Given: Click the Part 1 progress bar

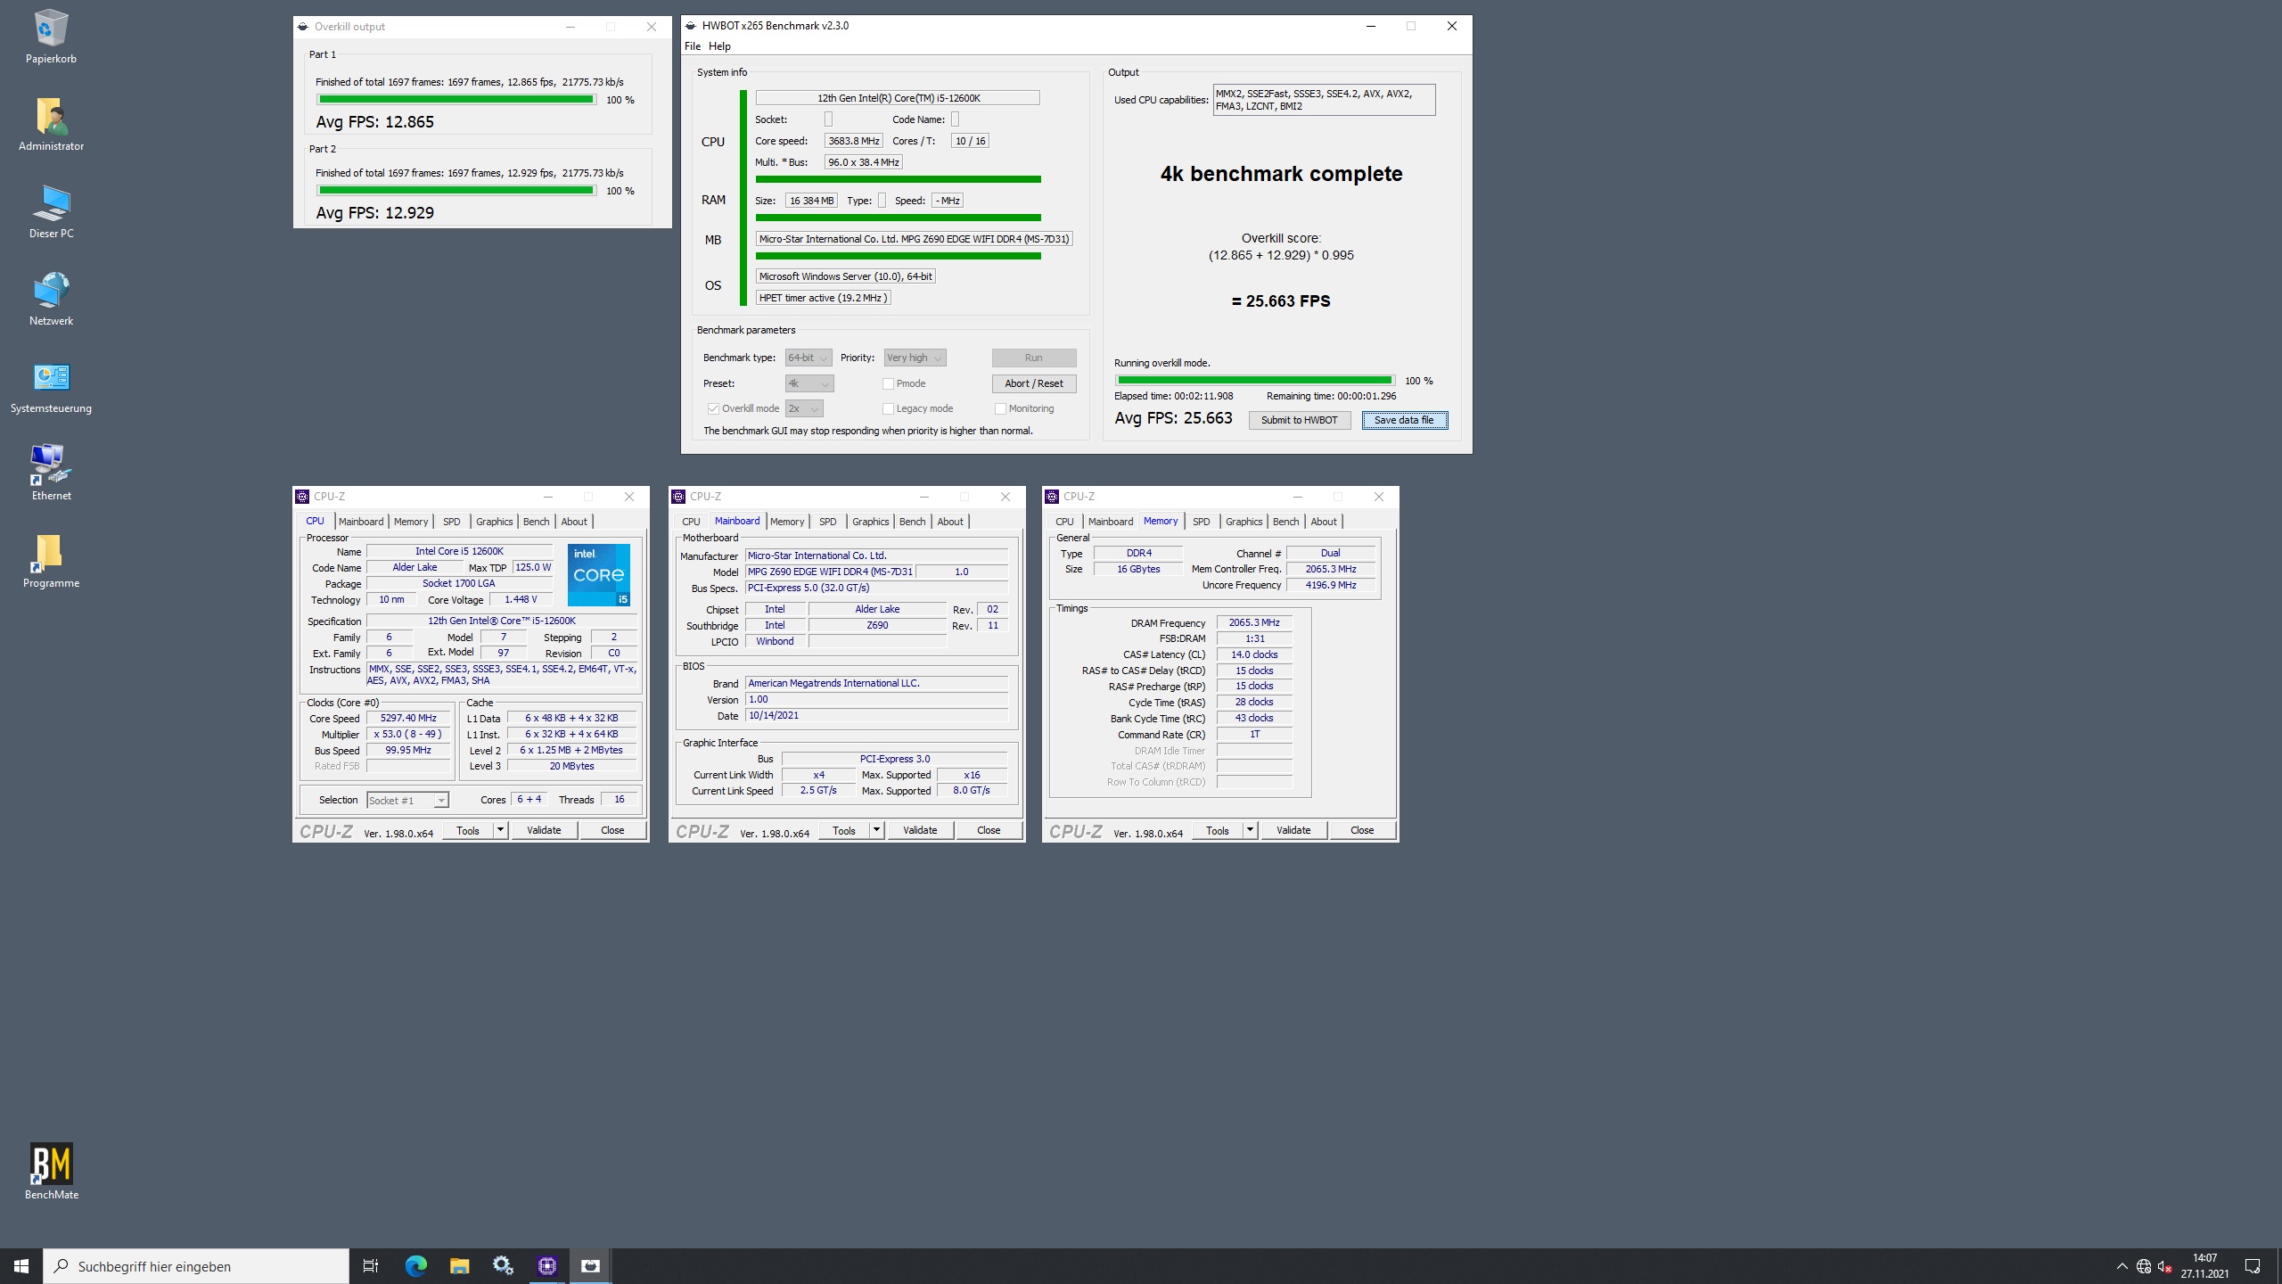Looking at the screenshot, I should (x=456, y=100).
